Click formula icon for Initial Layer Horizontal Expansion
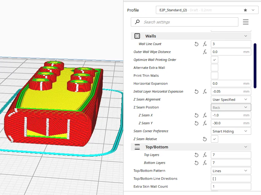Viewport: 261px width, 195px height. tap(205, 91)
